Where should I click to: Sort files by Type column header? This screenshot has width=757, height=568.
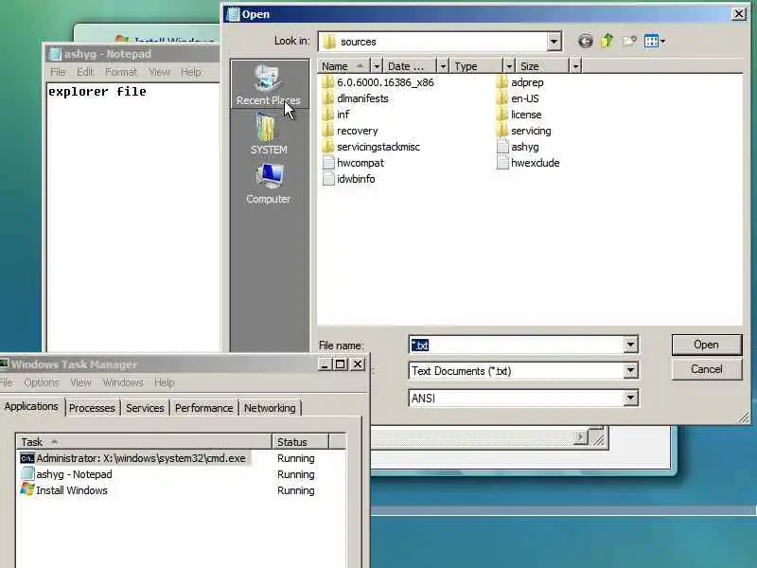(477, 65)
